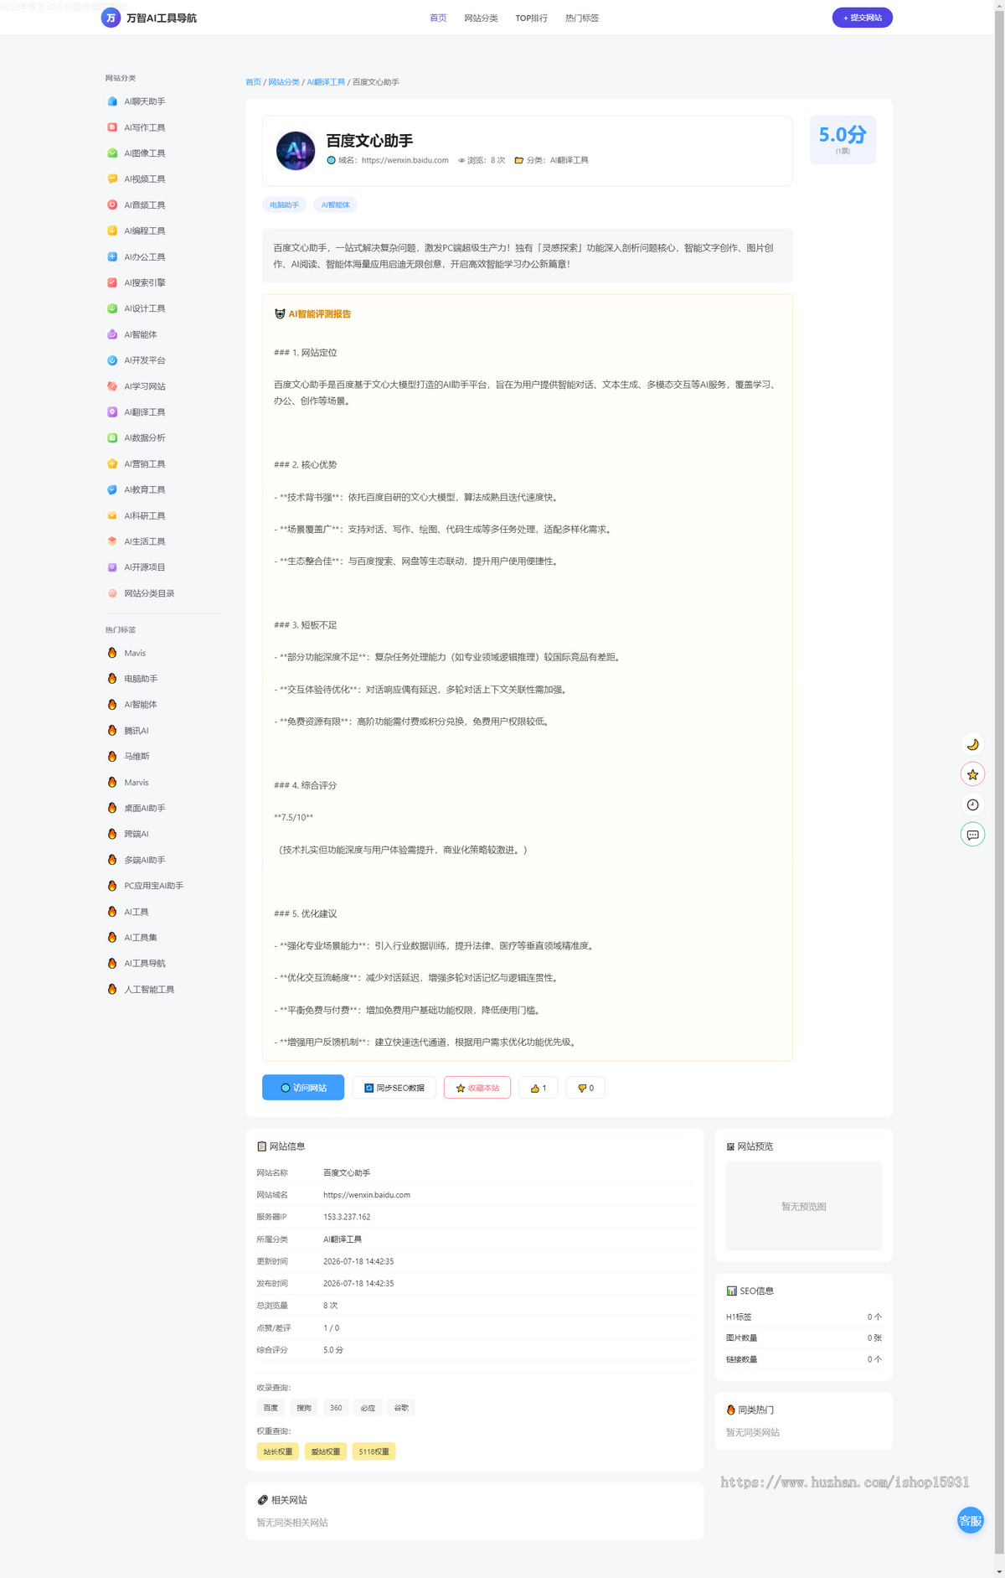Select the Marvis hot tag

137,782
